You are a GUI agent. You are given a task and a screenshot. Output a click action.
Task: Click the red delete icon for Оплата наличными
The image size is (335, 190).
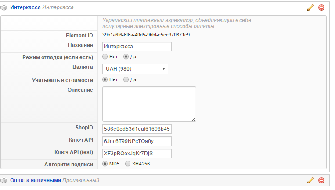pos(321,180)
